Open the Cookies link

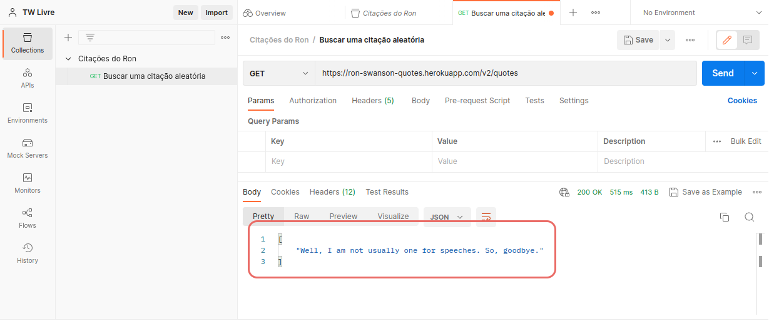click(742, 101)
